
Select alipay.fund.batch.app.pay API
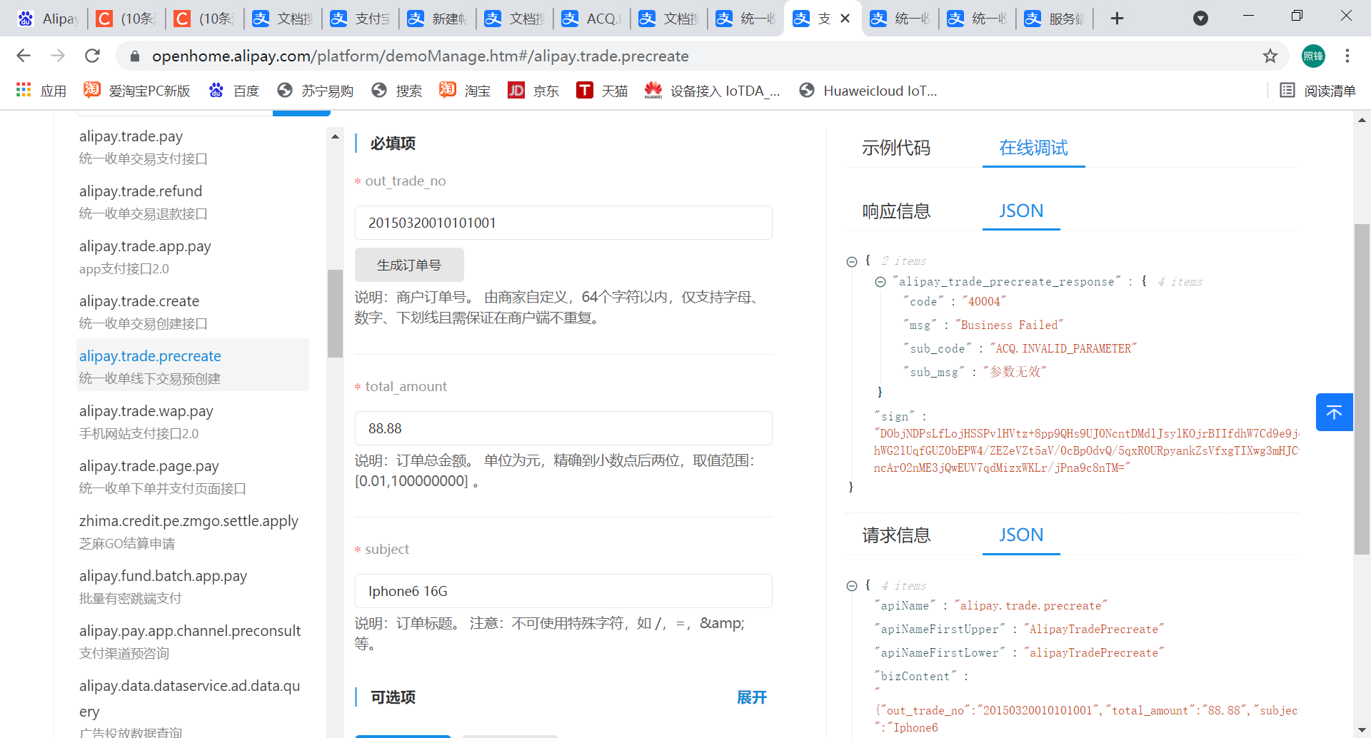click(193, 587)
